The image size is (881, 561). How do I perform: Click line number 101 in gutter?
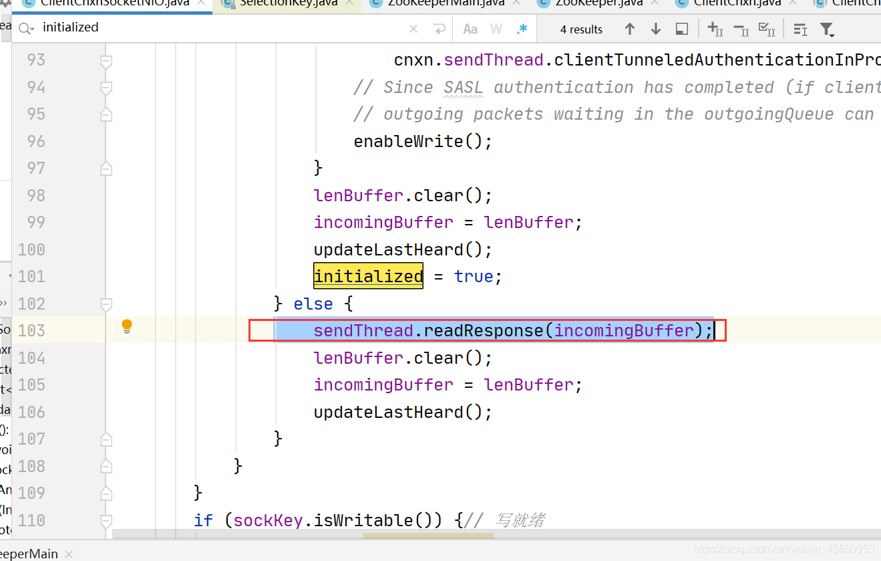click(x=31, y=276)
